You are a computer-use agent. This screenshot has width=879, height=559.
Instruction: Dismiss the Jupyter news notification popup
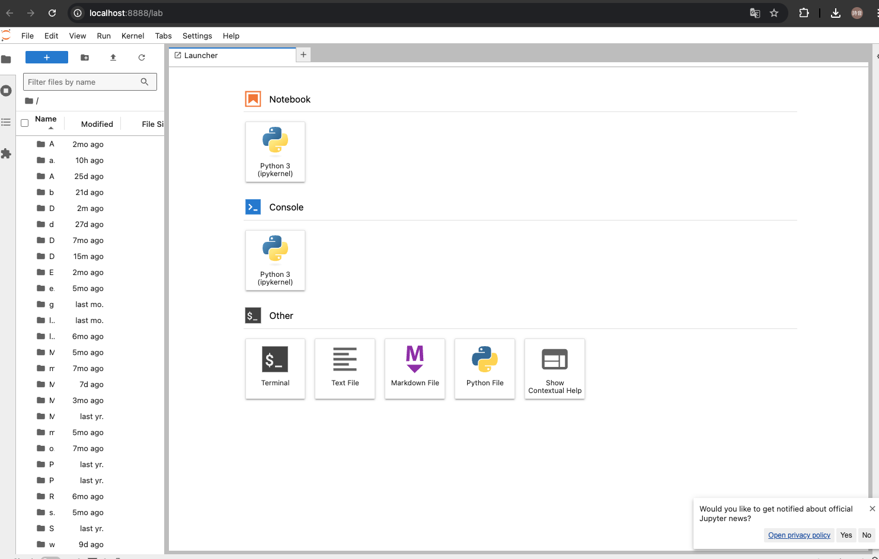tap(872, 509)
